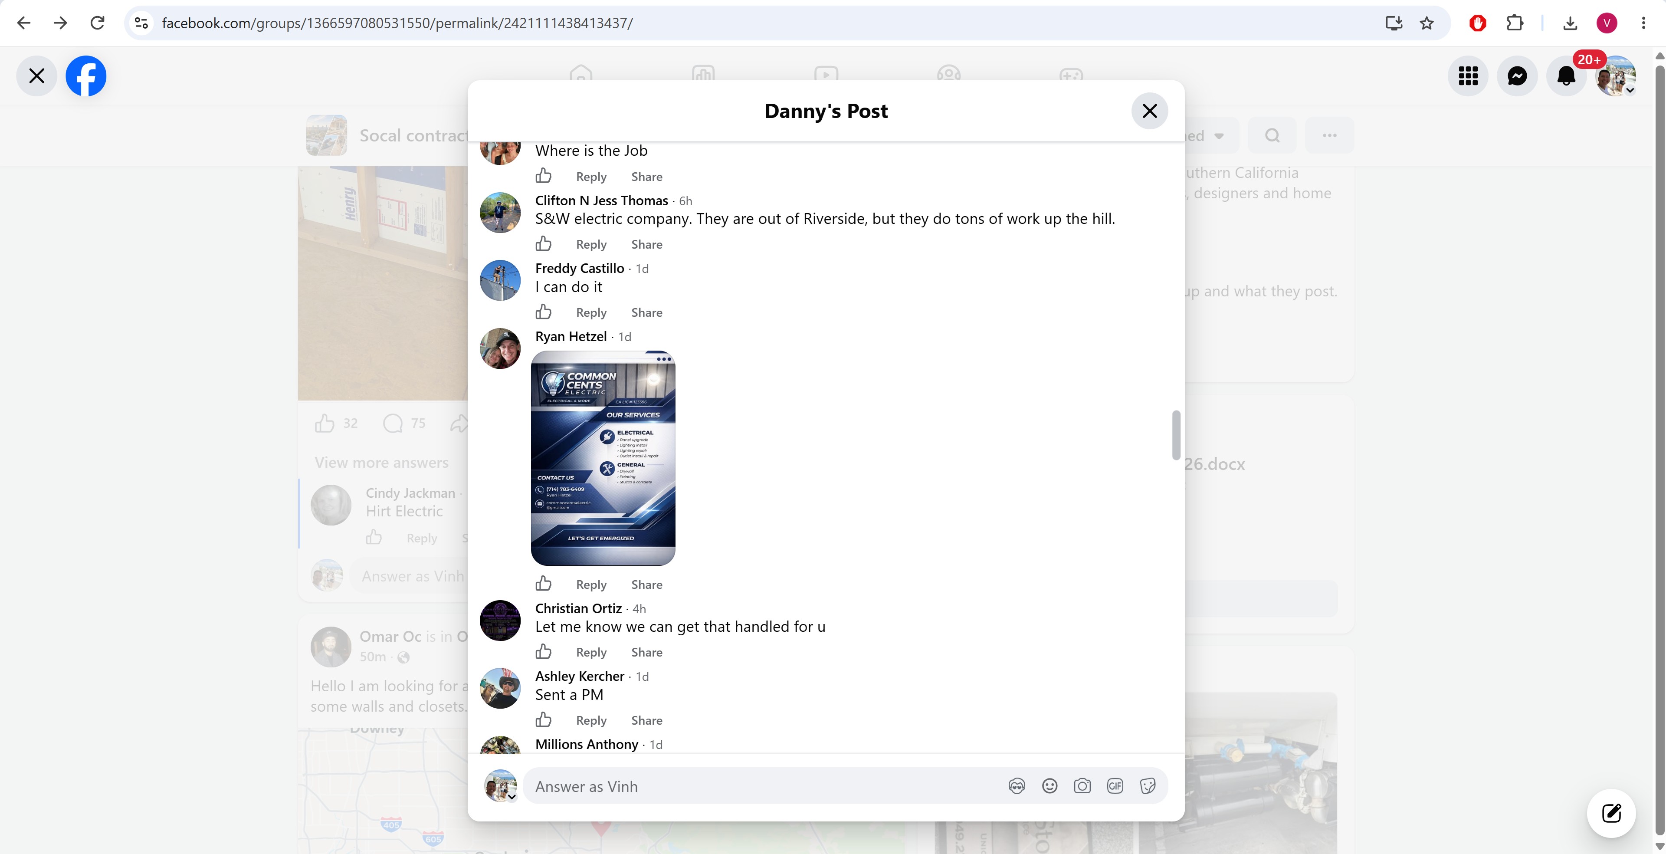Click the browser address bar URL
The height and width of the screenshot is (854, 1666).
[397, 23]
